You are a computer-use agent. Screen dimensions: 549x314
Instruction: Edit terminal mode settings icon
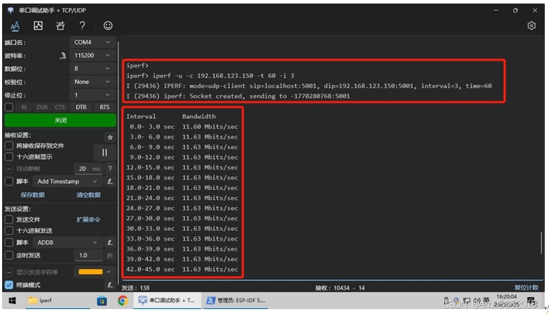(110, 285)
